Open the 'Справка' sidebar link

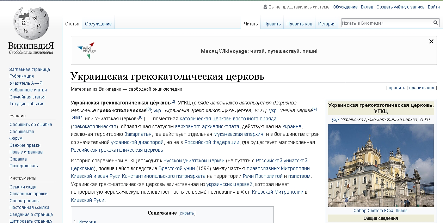[x=18, y=159]
